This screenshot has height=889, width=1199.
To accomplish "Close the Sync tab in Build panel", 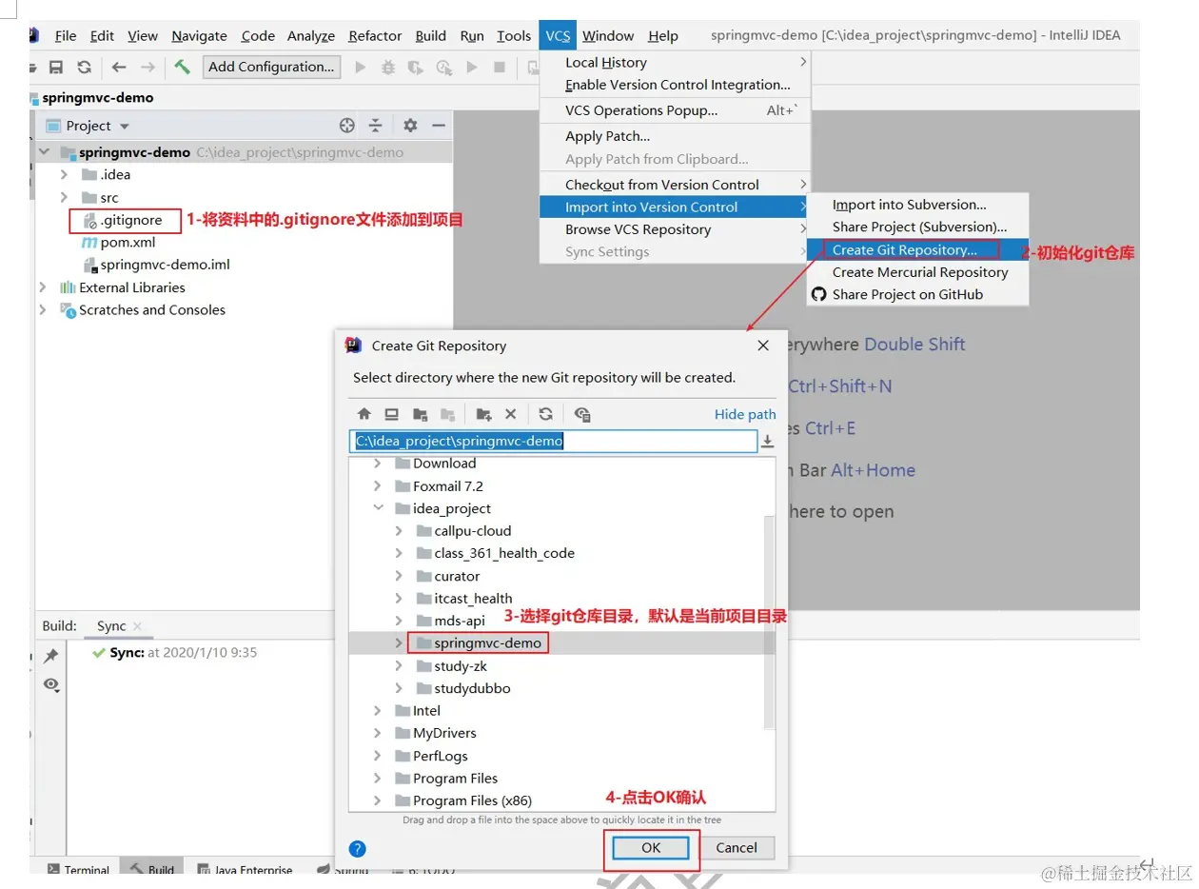I will [138, 626].
